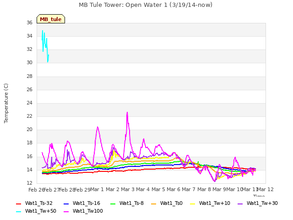Select the Wat1_Tw+30 legend label
The width and height of the screenshot is (293, 220).
pyautogui.click(x=262, y=203)
